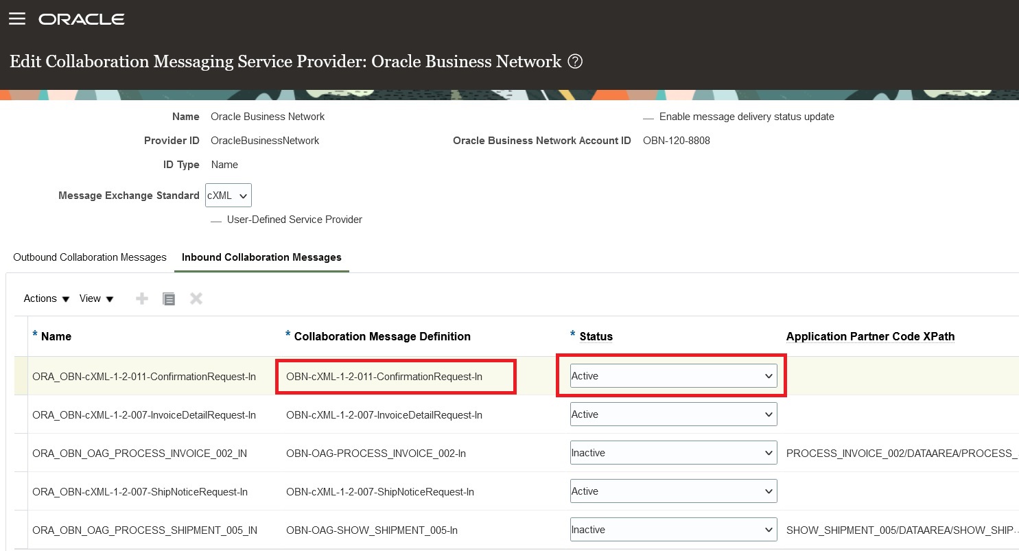Open Status dropdown for ConfirmationRequest-In row

pyautogui.click(x=673, y=376)
